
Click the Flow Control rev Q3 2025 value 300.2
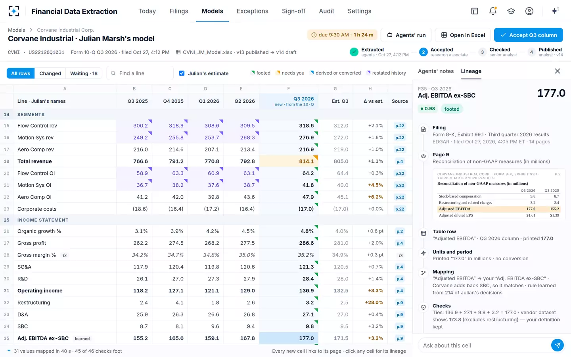(134, 126)
